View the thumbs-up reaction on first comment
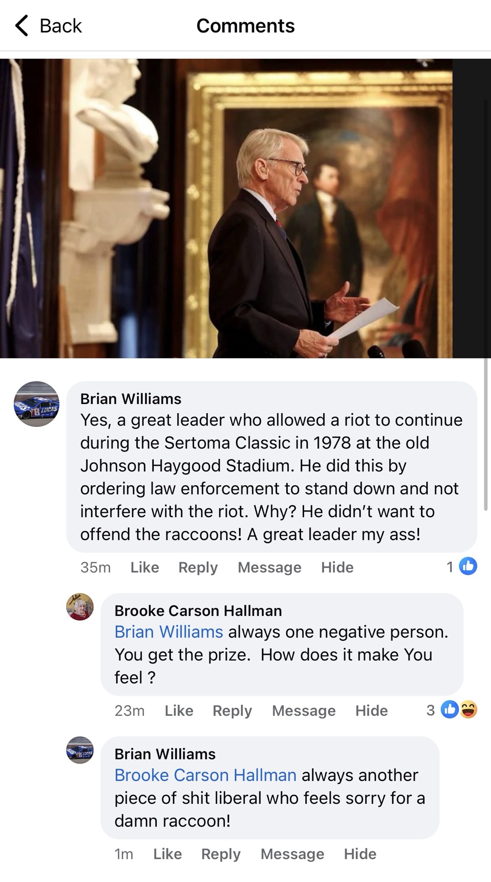The width and height of the screenshot is (491, 882). [x=468, y=566]
